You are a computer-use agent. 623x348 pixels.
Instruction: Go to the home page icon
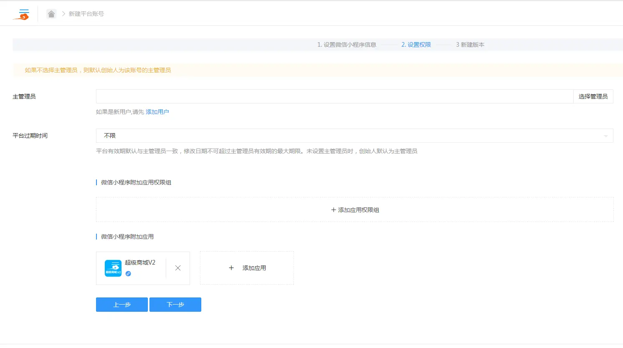(x=51, y=14)
